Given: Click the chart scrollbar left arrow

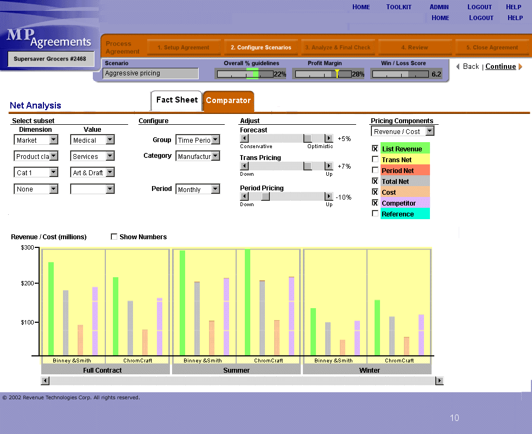Looking at the screenshot, I should 45,381.
